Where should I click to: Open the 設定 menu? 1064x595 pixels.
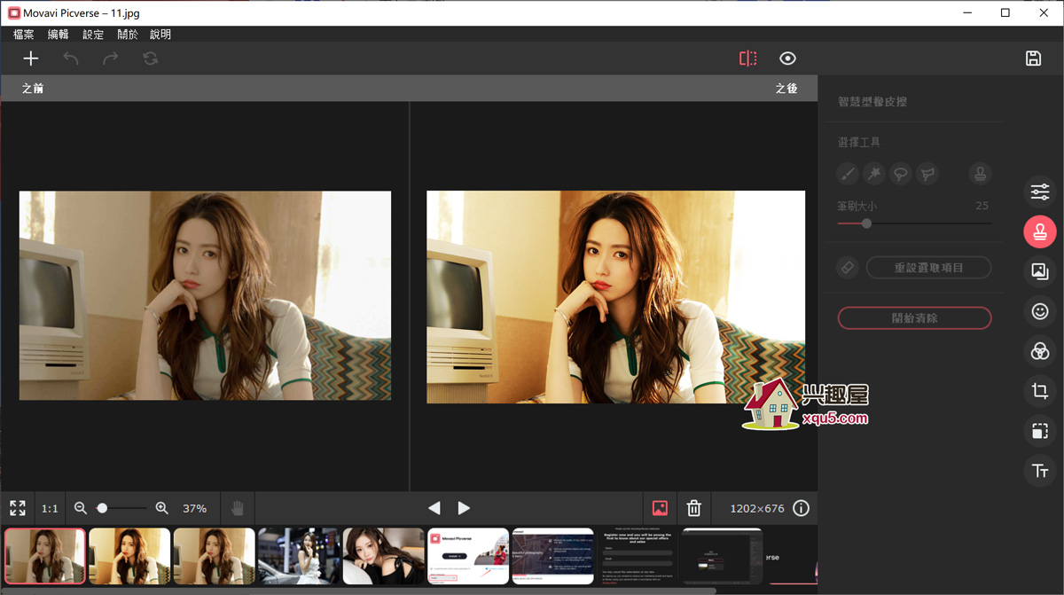click(93, 35)
